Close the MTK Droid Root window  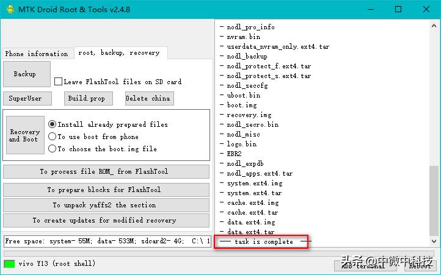(x=426, y=9)
